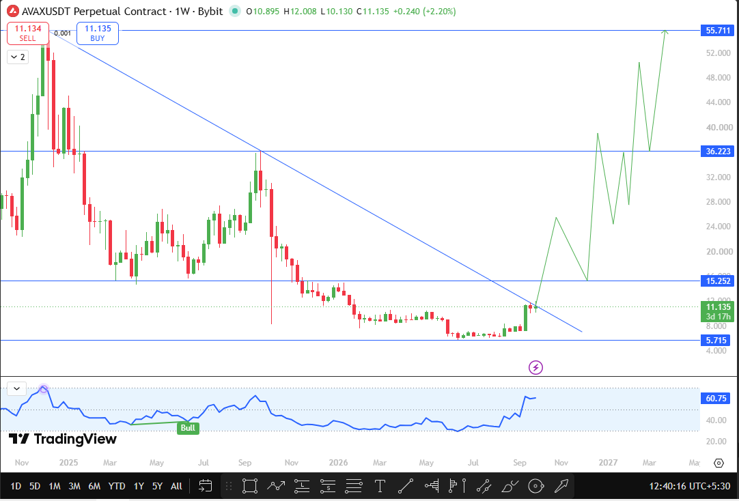Click the Bybit exchange label

[x=210, y=11]
